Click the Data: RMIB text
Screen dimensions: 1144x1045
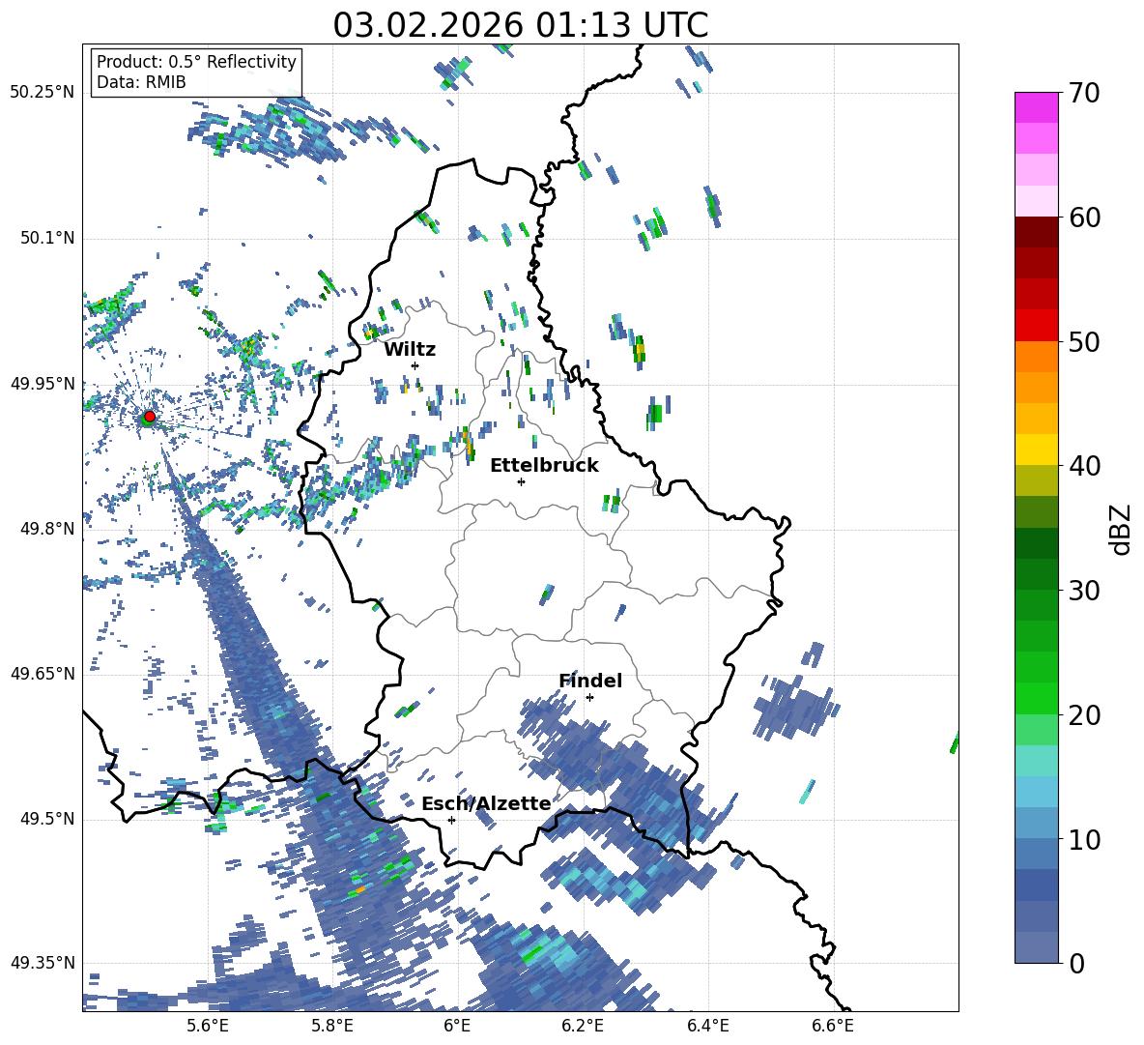click(141, 82)
